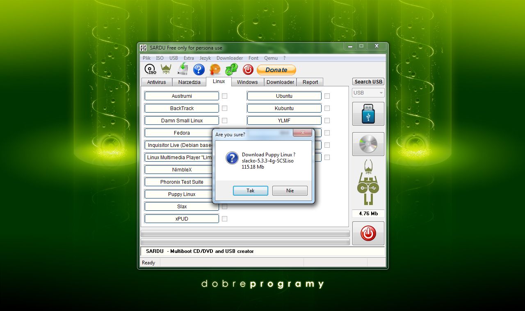Open the USB drive dropdown

pyautogui.click(x=368, y=93)
